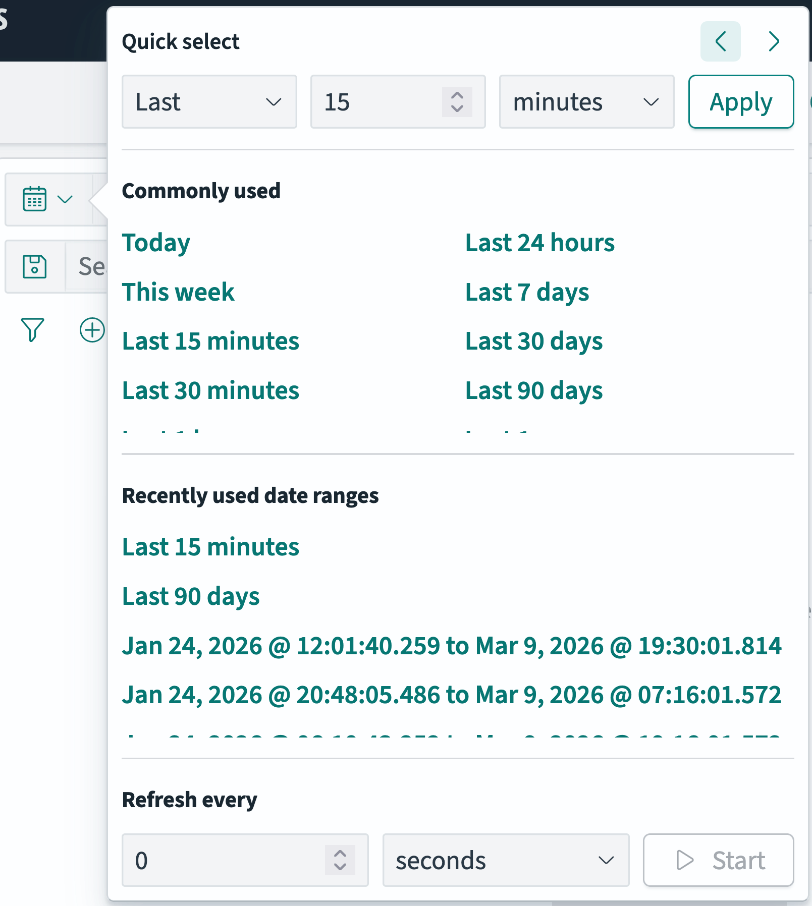This screenshot has height=906, width=812.
Task: Select This week range
Action: (178, 292)
